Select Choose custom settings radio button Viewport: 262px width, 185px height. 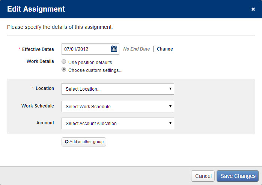point(64,69)
